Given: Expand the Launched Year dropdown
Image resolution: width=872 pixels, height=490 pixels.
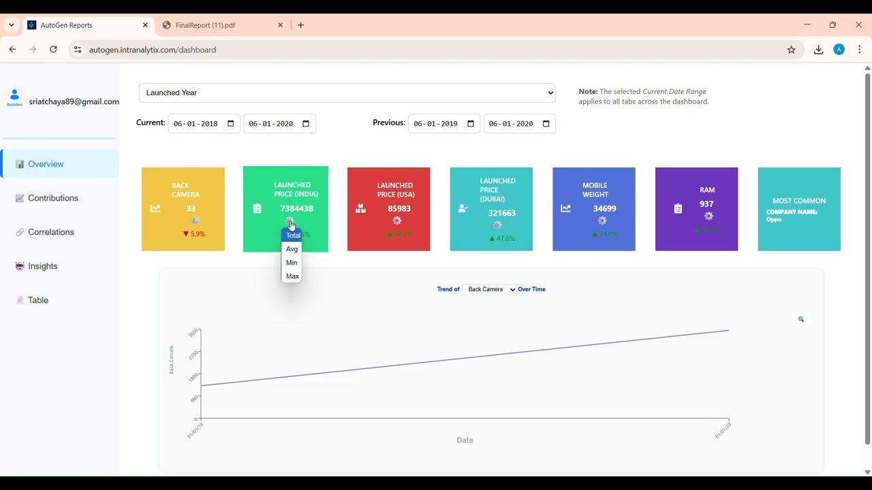Looking at the screenshot, I should point(347,93).
